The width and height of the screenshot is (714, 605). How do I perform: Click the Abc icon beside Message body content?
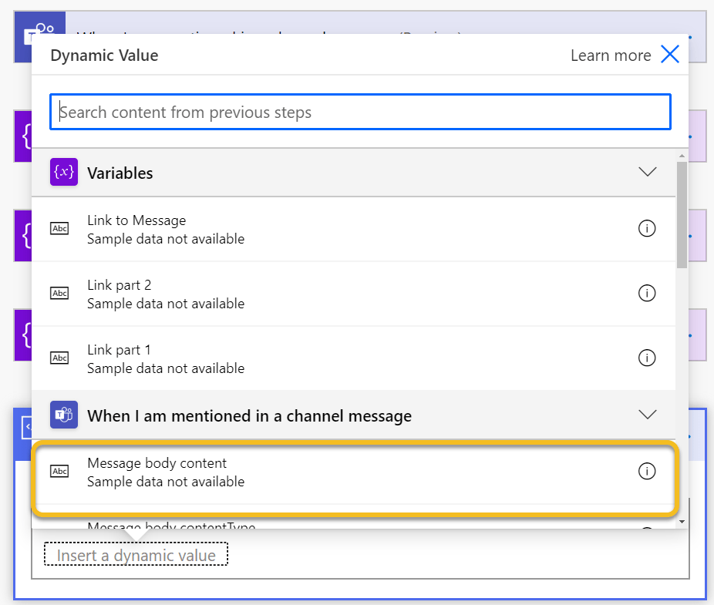click(59, 472)
